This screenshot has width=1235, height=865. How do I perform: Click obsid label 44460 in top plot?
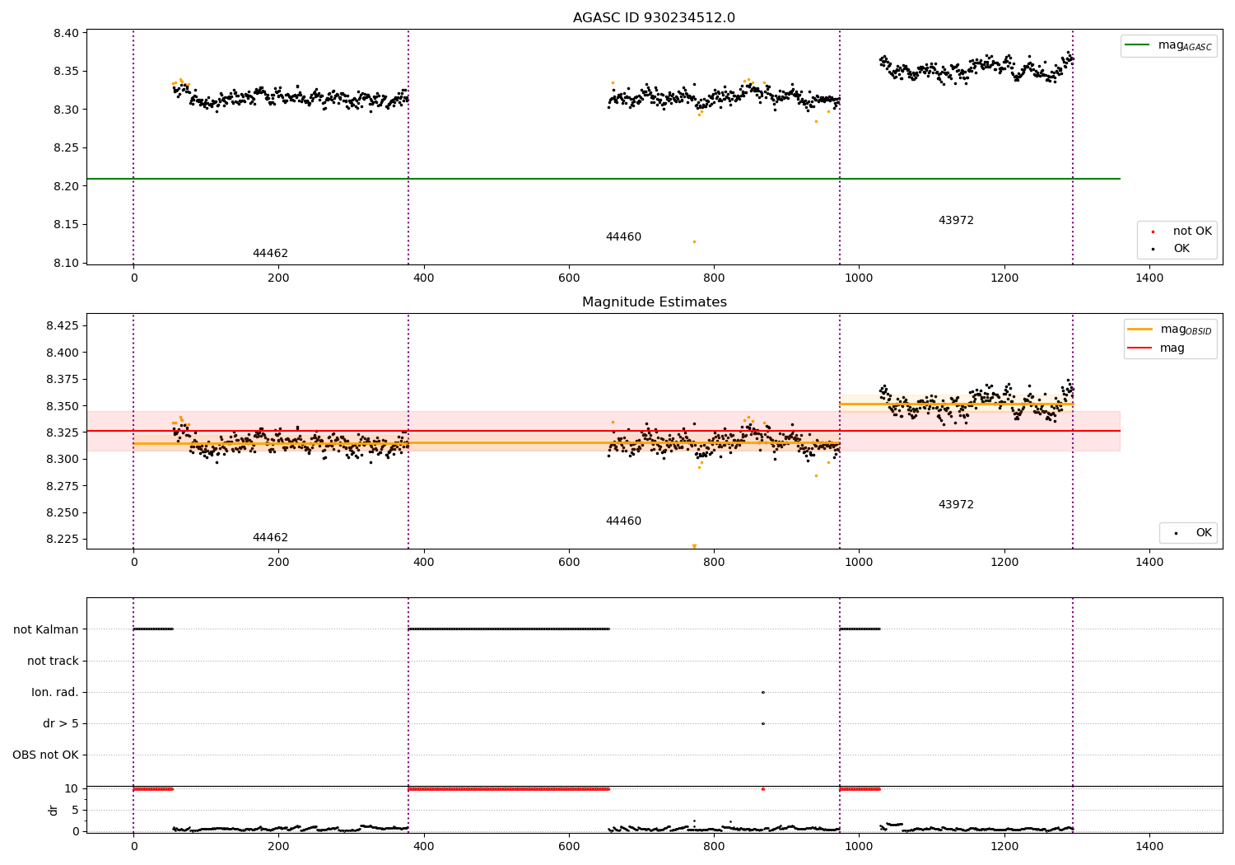pos(623,237)
